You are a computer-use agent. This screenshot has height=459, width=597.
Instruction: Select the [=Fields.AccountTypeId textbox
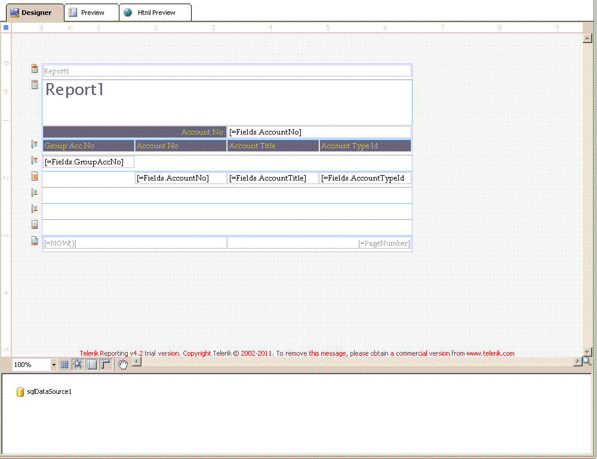[x=365, y=178]
